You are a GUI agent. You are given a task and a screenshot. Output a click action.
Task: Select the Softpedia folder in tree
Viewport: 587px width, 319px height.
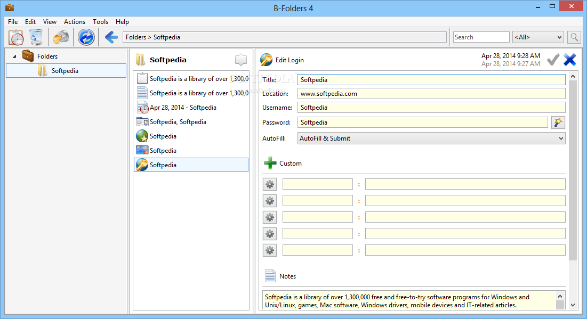(x=66, y=71)
